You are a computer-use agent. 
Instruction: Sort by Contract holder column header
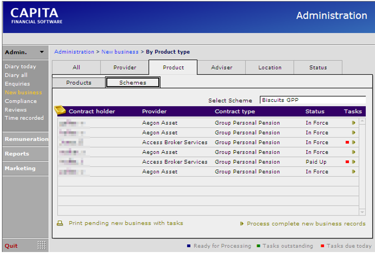pyautogui.click(x=92, y=111)
